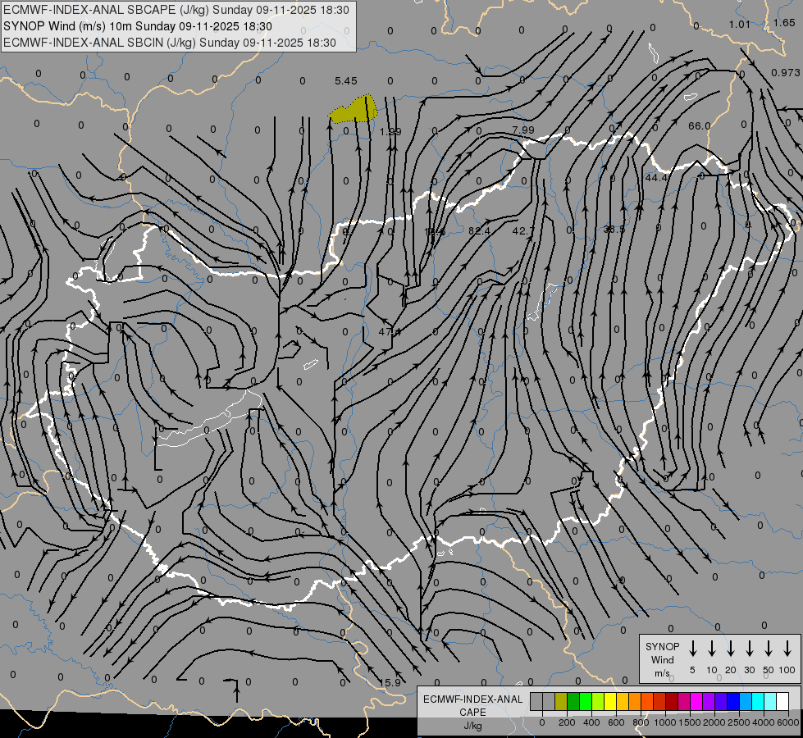Click the 6000 tick on the CAPE scale
Image resolution: width=803 pixels, height=738 pixels.
click(787, 722)
